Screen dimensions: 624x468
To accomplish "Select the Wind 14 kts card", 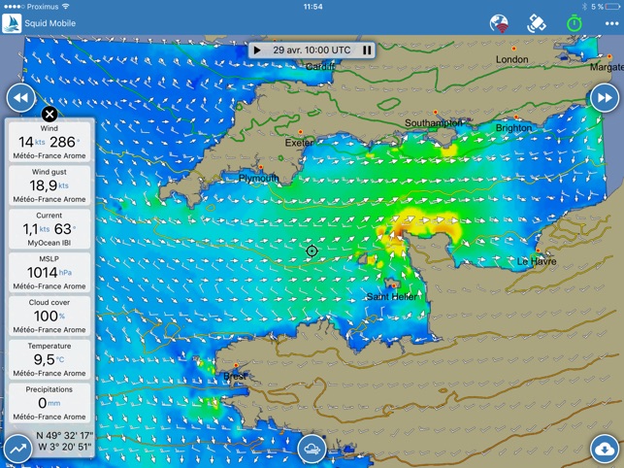I will click(x=49, y=142).
